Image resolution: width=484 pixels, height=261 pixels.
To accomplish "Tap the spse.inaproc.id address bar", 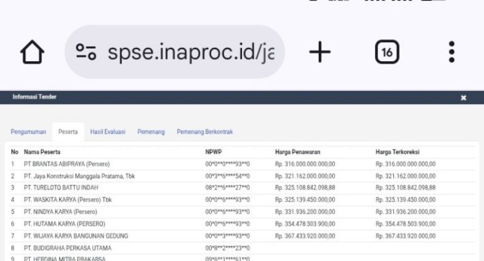I will click(175, 52).
